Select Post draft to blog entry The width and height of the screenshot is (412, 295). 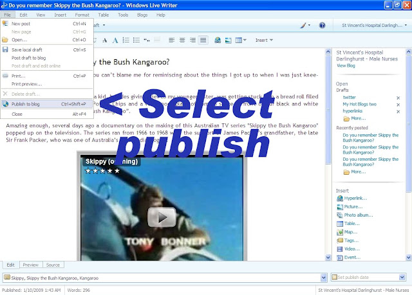pos(47,58)
